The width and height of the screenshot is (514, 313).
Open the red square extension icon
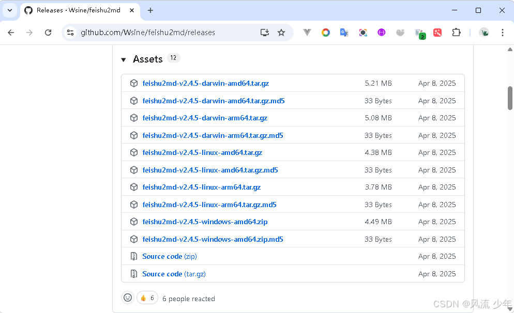coord(437,33)
